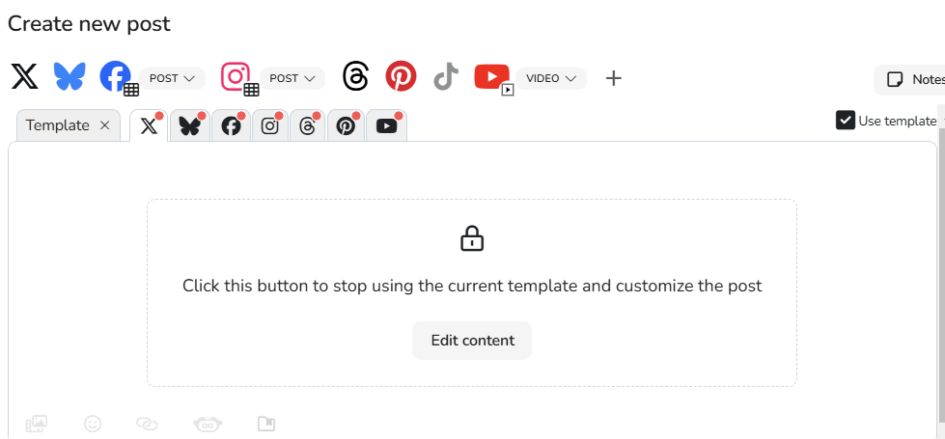Select the greyed-out TikTok account icon
This screenshot has width=945, height=439.
pyautogui.click(x=446, y=77)
